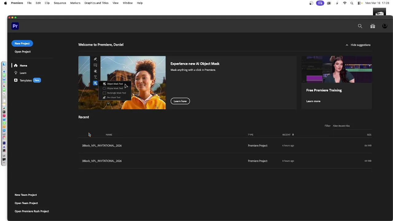The width and height of the screenshot is (393, 221).
Task: Go to the Learn section
Action: 23,73
